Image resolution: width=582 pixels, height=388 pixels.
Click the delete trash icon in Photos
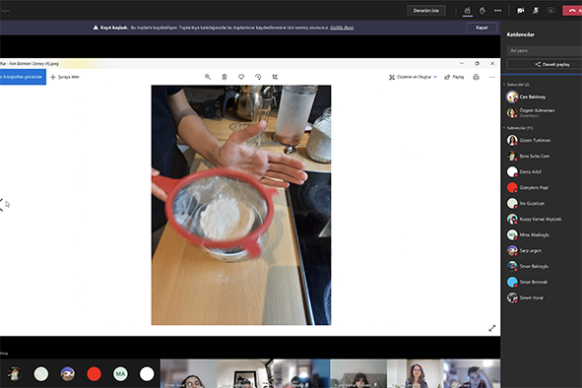tap(225, 77)
